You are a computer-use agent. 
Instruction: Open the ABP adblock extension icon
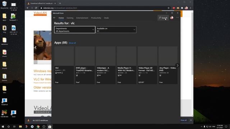(x=174, y=8)
